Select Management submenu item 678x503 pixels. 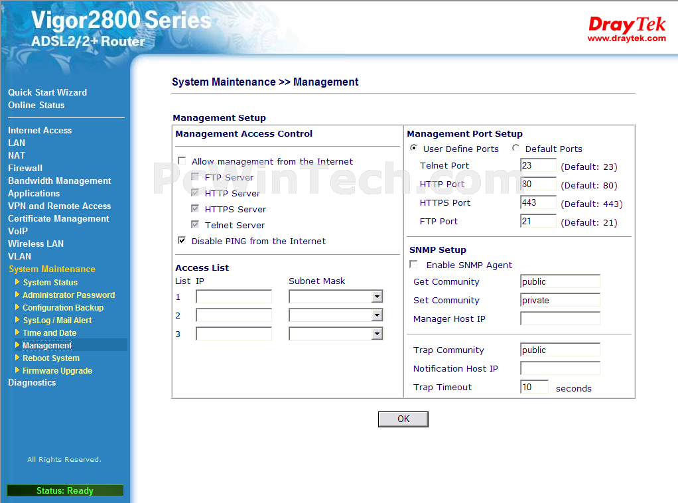[47, 345]
